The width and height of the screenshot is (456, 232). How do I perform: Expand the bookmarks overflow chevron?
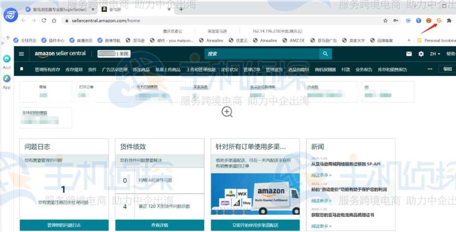point(409,41)
